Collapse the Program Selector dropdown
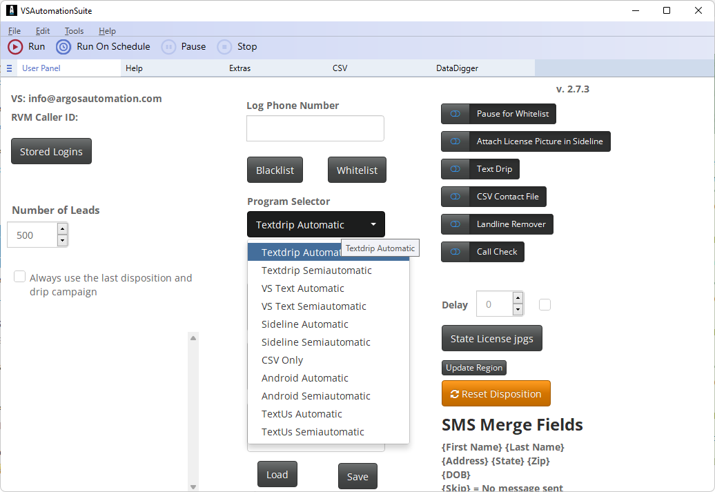The width and height of the screenshot is (715, 492). tap(373, 224)
